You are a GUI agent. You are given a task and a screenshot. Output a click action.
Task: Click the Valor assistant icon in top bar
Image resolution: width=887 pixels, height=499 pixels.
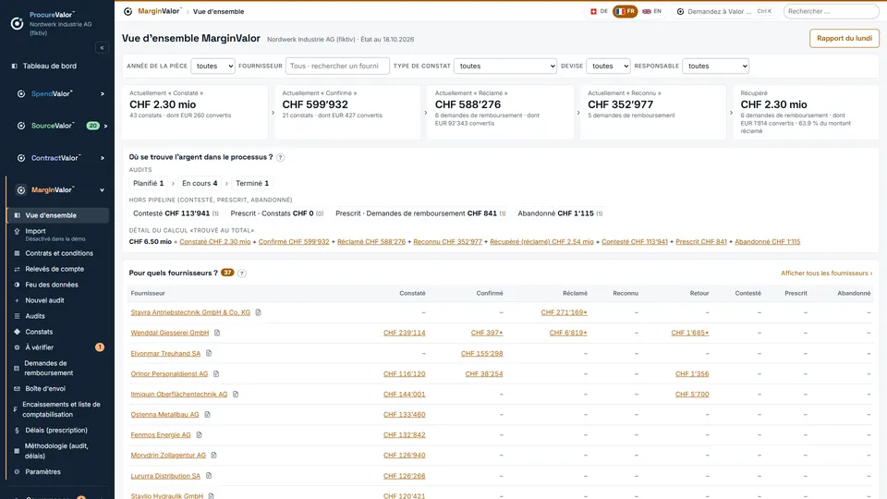click(x=681, y=11)
